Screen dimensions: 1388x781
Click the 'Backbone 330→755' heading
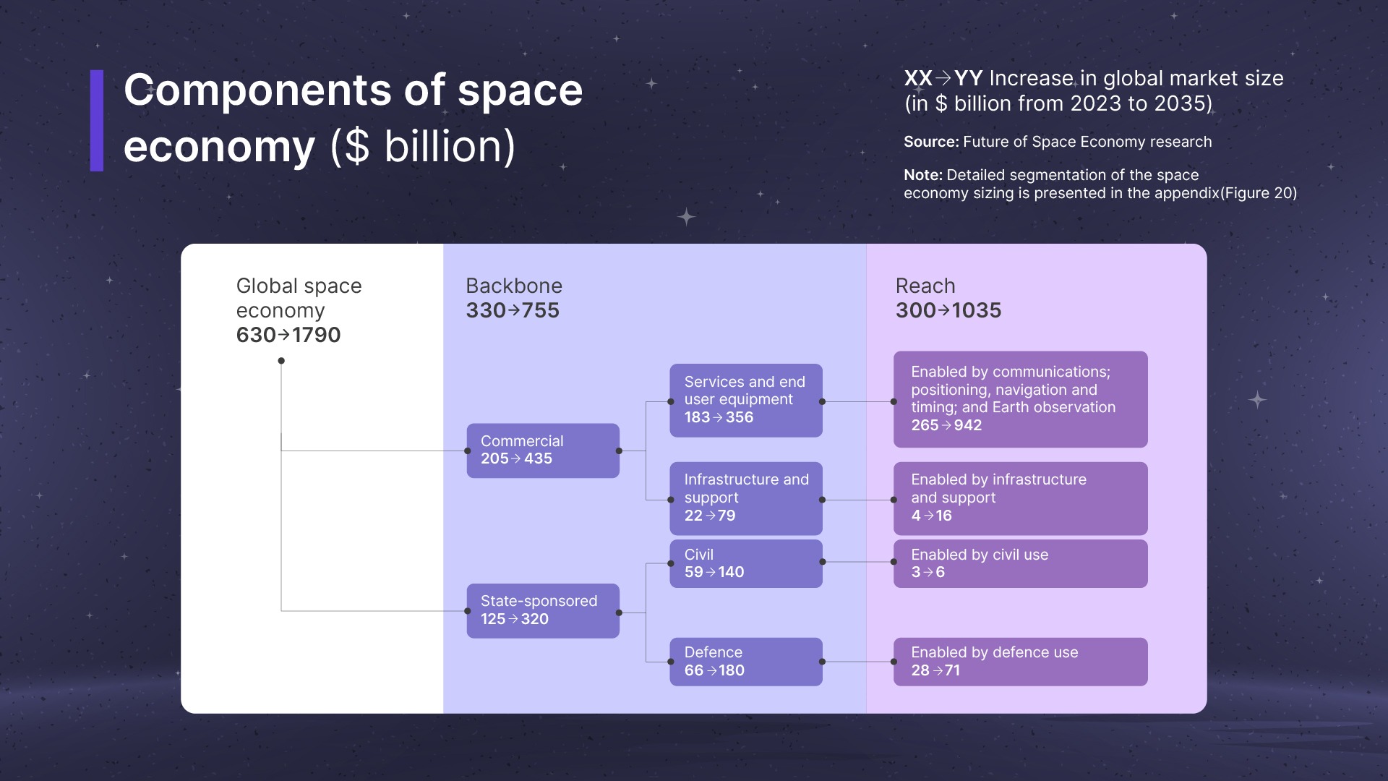[x=513, y=298]
